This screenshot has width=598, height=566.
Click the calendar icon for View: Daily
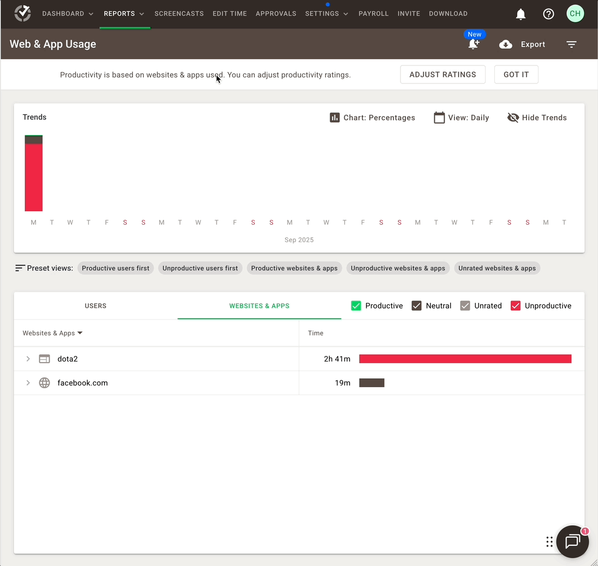(x=439, y=117)
